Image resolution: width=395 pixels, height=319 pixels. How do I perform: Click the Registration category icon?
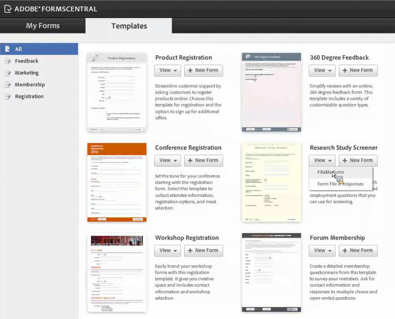tap(7, 96)
